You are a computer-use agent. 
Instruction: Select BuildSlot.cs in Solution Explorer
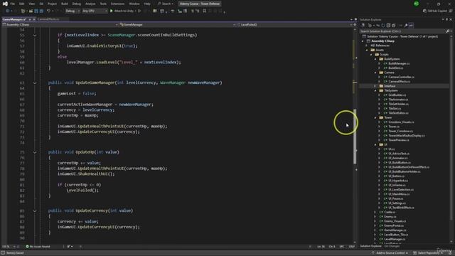[x=395, y=68]
